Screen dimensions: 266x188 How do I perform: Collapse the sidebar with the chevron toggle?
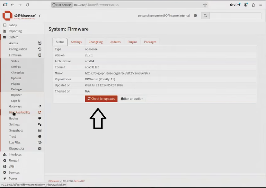pos(40,16)
